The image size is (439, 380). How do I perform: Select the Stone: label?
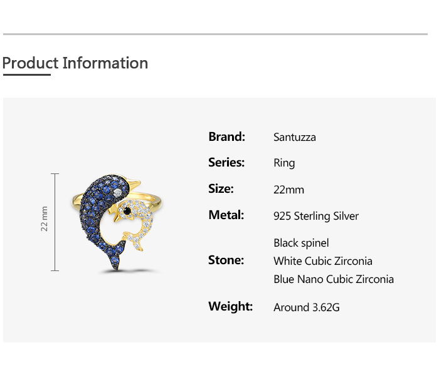point(226,260)
